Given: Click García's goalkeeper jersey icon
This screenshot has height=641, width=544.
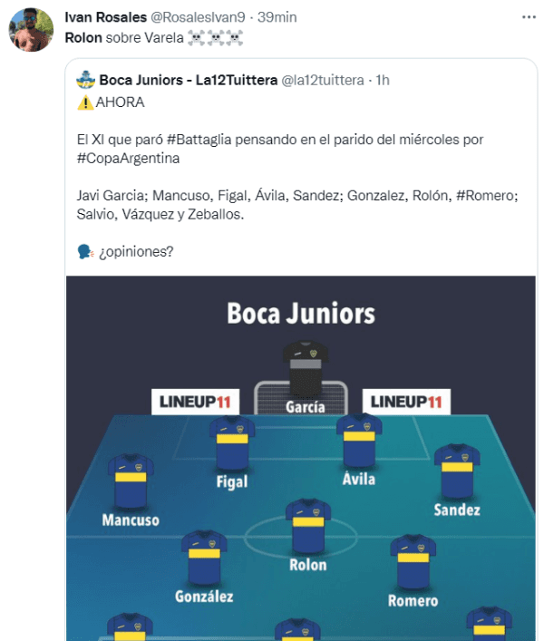Looking at the screenshot, I should click(x=304, y=368).
